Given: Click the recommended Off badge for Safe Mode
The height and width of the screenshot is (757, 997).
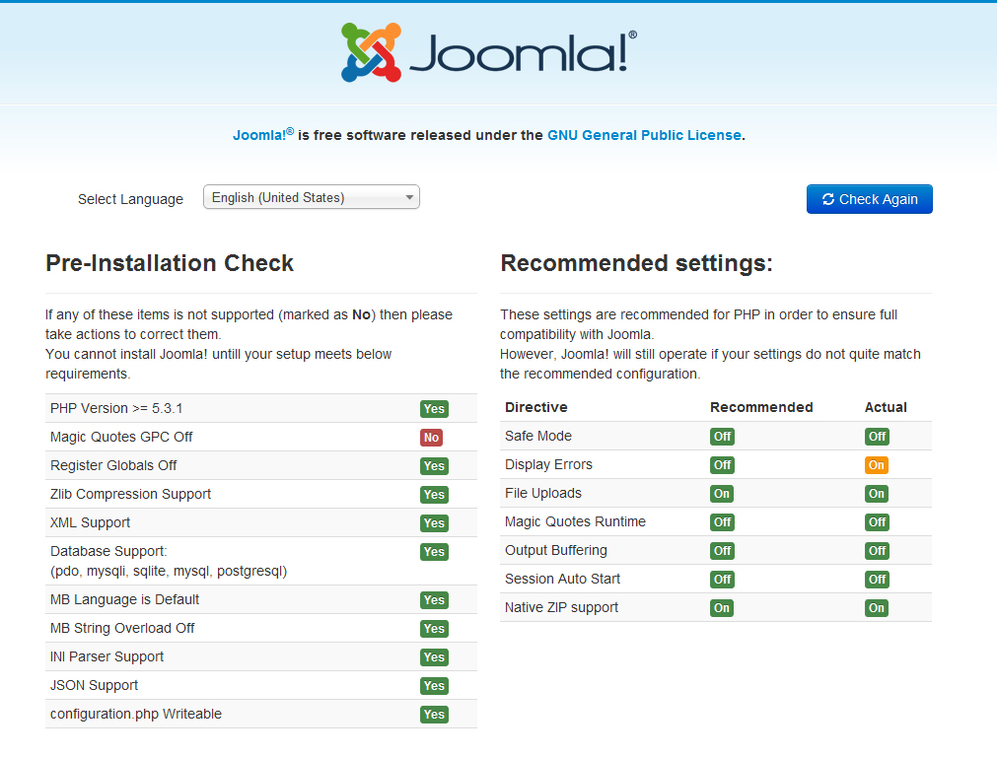Looking at the screenshot, I should [x=722, y=437].
